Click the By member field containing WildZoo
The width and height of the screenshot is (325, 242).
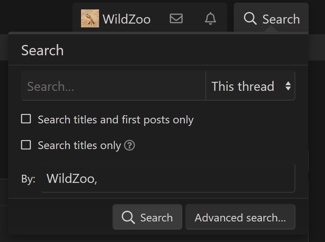pos(167,178)
